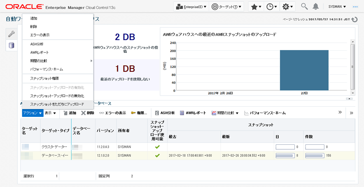Click the chart scrollbar down arrow
The image size is (364, 187).
(353, 93)
